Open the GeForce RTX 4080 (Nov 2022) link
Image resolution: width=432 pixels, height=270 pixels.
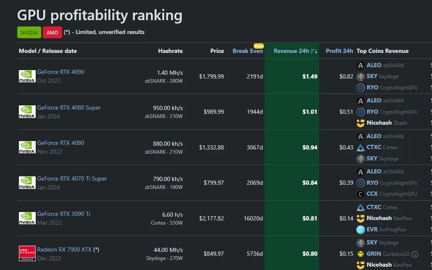click(60, 143)
